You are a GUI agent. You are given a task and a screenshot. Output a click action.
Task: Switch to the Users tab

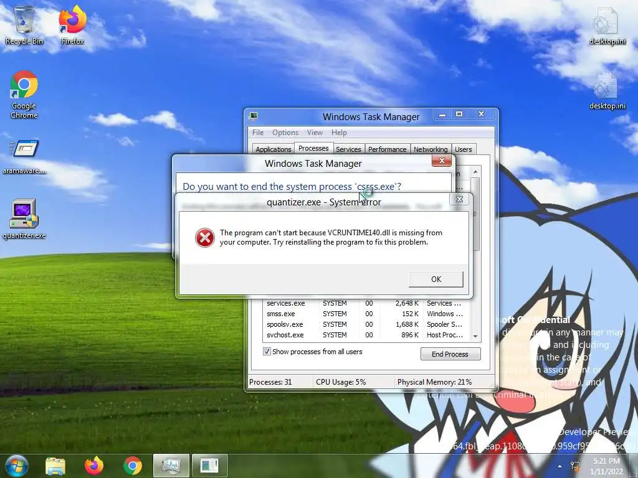pos(464,149)
